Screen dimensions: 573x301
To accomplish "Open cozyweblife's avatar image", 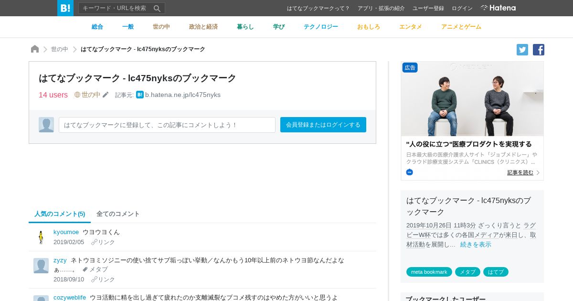I will [41, 299].
